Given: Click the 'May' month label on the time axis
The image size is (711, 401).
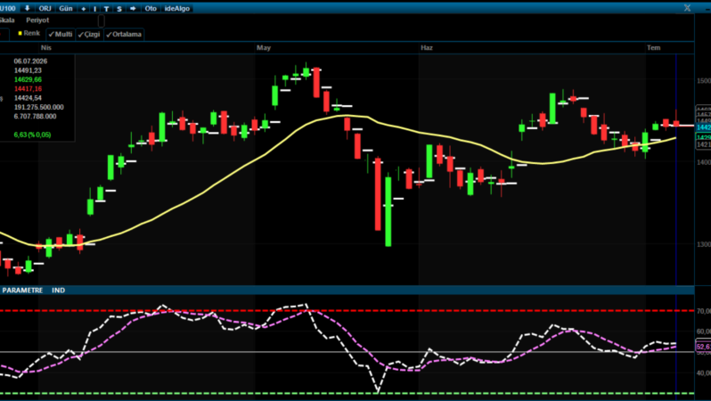Looking at the screenshot, I should [x=264, y=47].
